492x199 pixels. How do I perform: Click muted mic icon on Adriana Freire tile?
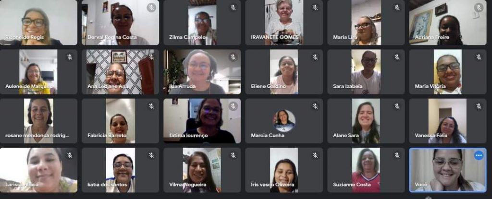click(479, 8)
